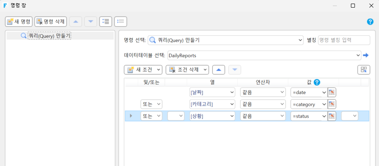This screenshot has height=166, width=379.
Task: Open the empty closing bracket dropdown after =status
Action: 350,116
